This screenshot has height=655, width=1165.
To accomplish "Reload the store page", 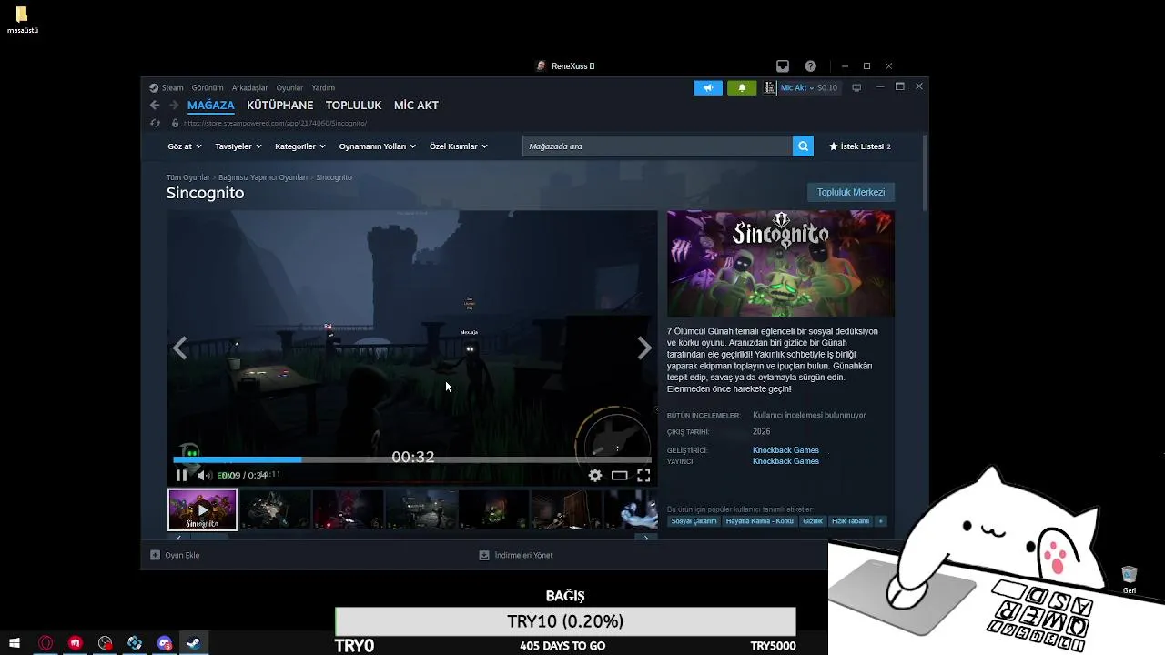I will [x=155, y=123].
